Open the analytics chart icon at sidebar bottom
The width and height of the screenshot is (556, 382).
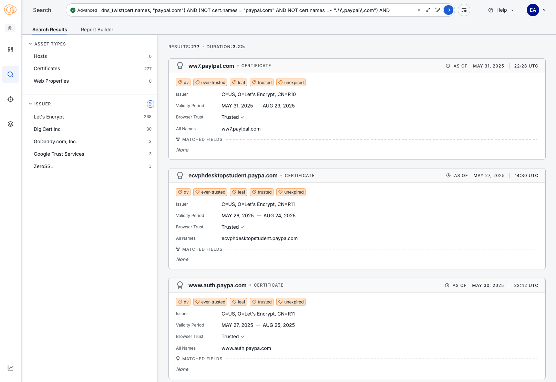[10, 368]
